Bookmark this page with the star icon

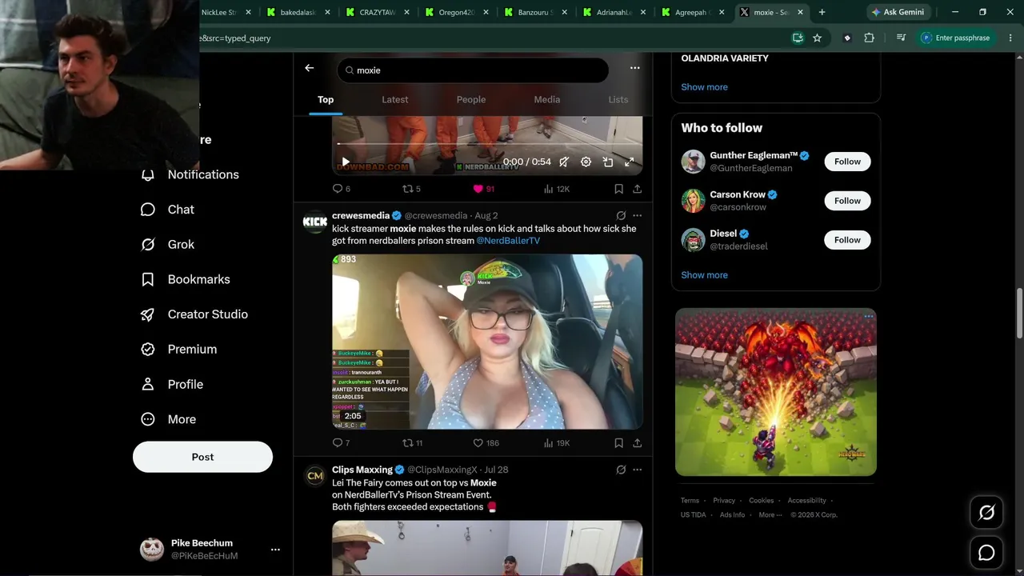click(x=817, y=38)
